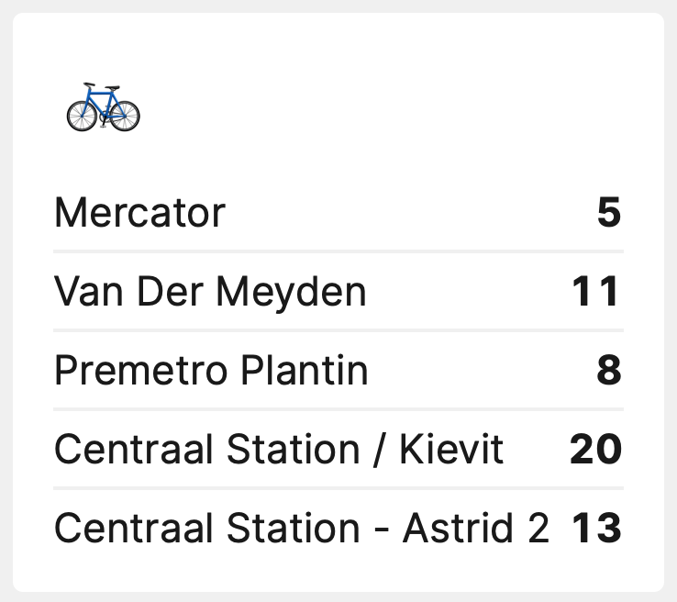Click the blank gap in the Kievit row
This screenshot has height=602, width=677.
pyautogui.click(x=537, y=451)
